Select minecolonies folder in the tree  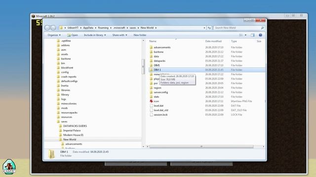tap(69, 104)
